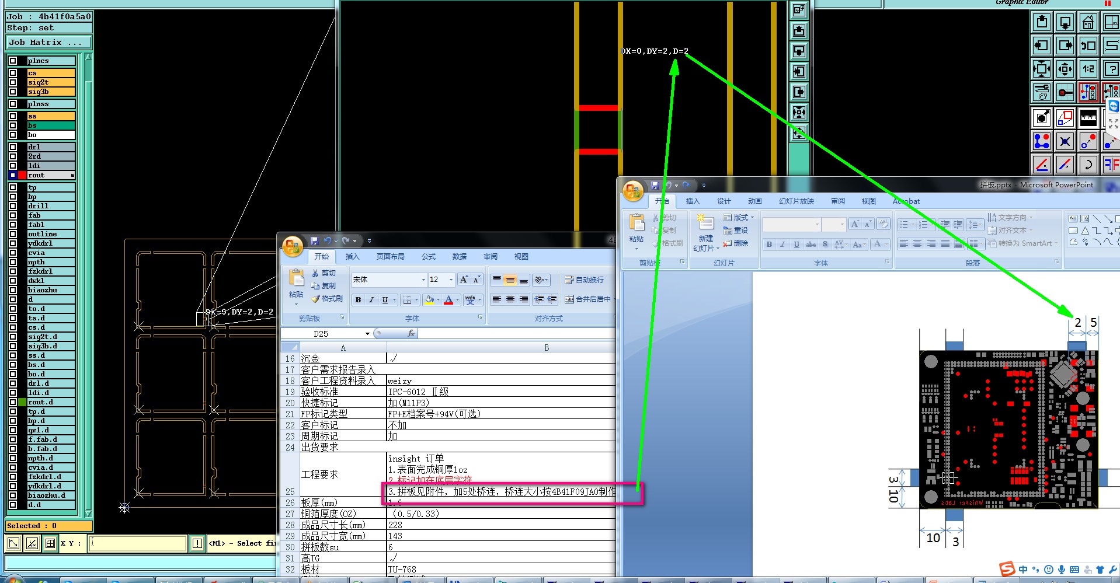Screen dimensions: 1120x583
Task: Open the ruler measurement tool
Action: [1088, 118]
